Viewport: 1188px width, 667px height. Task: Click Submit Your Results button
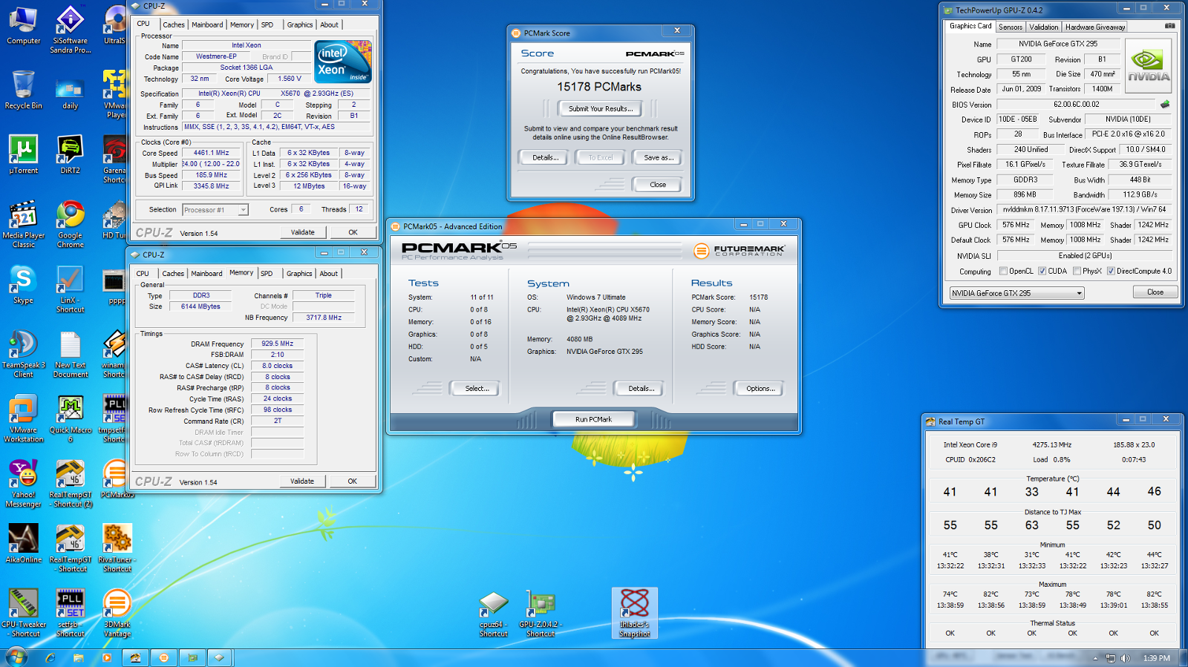tap(601, 108)
